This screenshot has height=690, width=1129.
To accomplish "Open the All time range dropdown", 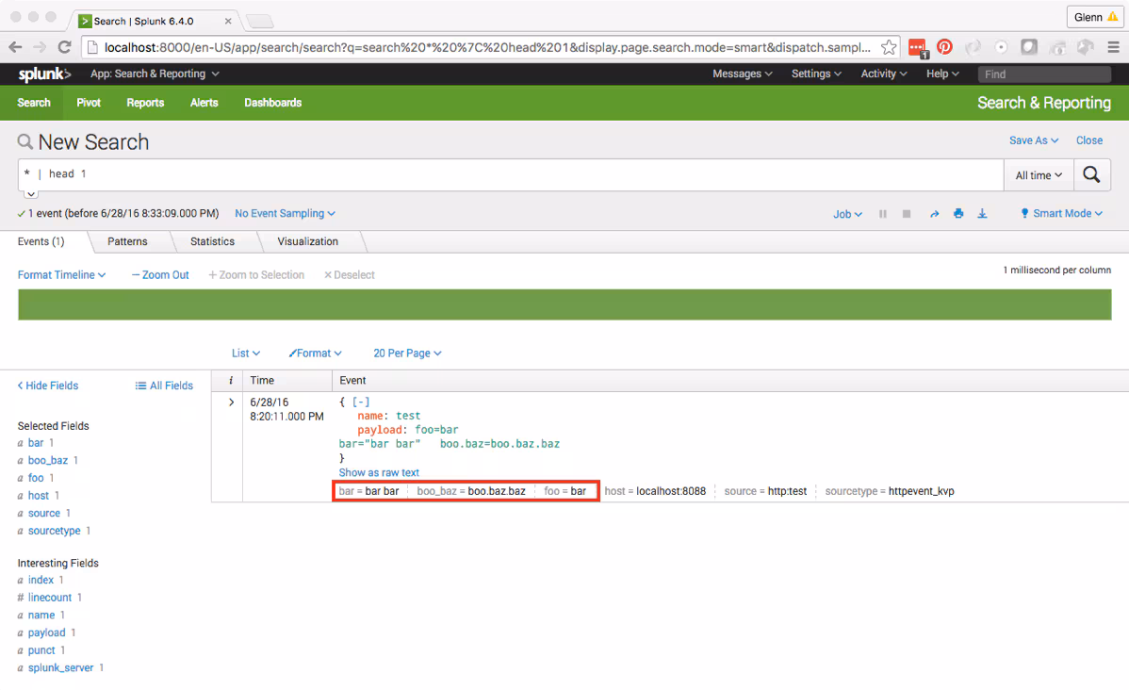I will pos(1039,175).
